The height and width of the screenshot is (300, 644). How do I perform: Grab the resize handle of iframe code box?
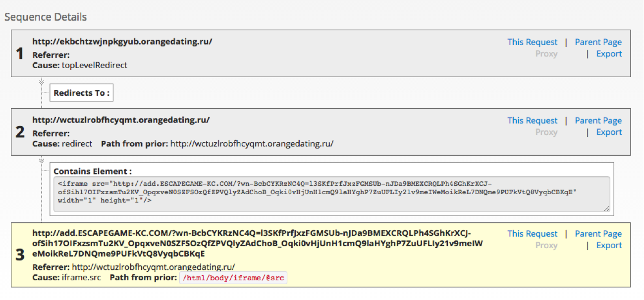[607, 209]
